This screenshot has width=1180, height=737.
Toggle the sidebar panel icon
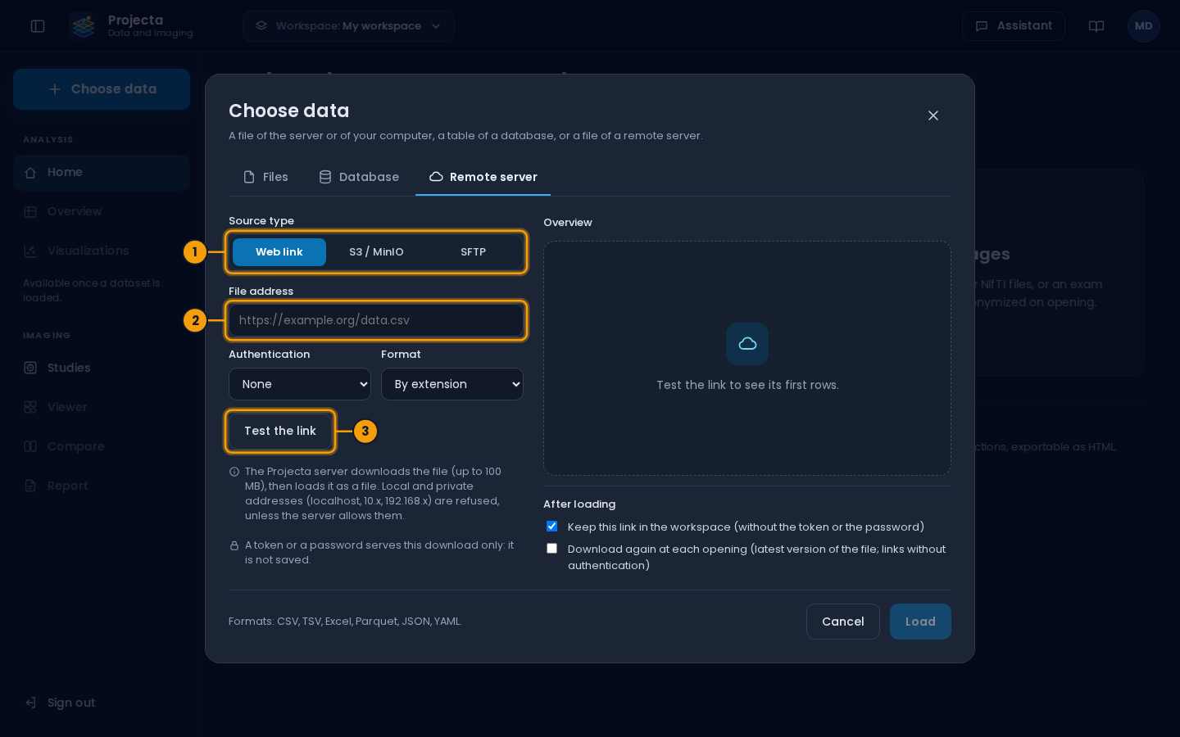click(x=38, y=26)
